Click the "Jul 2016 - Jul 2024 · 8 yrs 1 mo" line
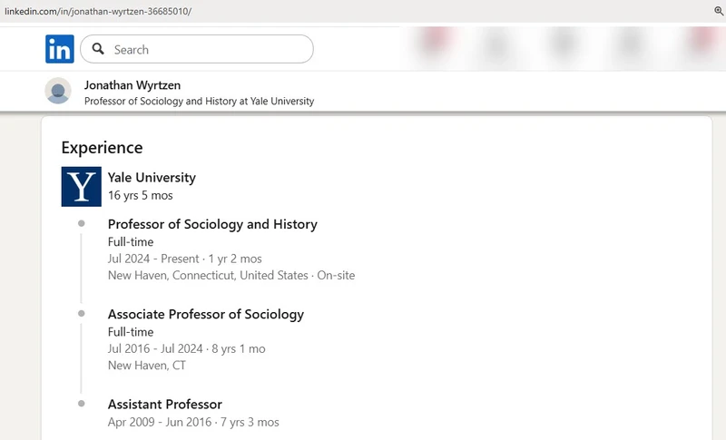 (187, 349)
